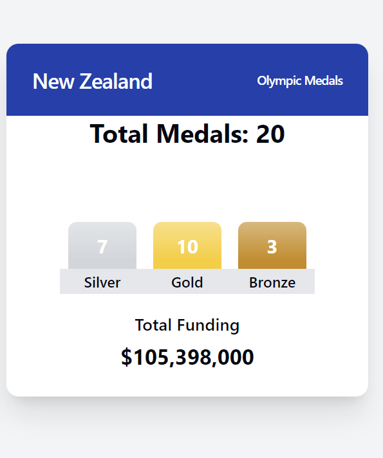Click the white card area below the funding amount
The width and height of the screenshot is (383, 458).
coord(187,383)
